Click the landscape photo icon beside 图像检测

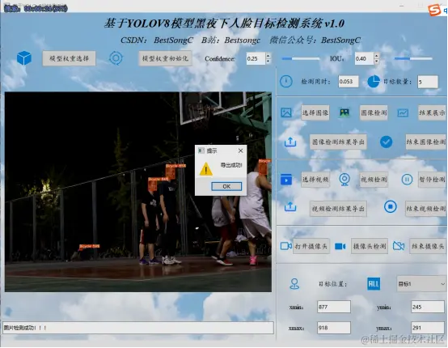click(344, 112)
